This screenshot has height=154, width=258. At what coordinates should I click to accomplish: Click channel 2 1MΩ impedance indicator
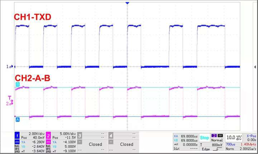click(49, 152)
